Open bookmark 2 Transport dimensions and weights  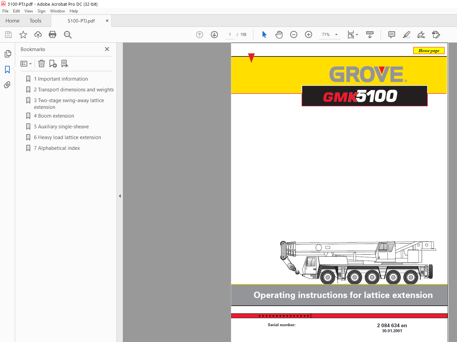coord(74,90)
